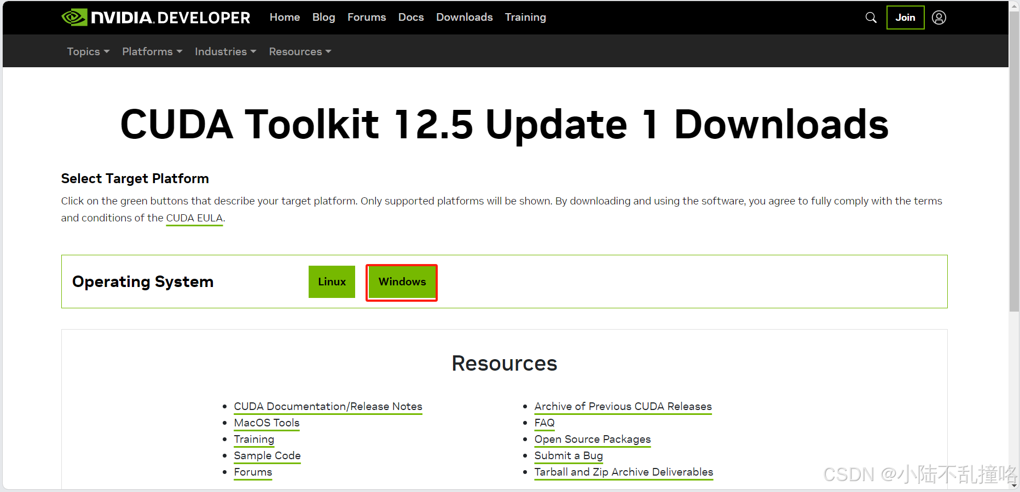The height and width of the screenshot is (492, 1020).
Task: Click the centered 'Resources' section heading
Action: (504, 364)
